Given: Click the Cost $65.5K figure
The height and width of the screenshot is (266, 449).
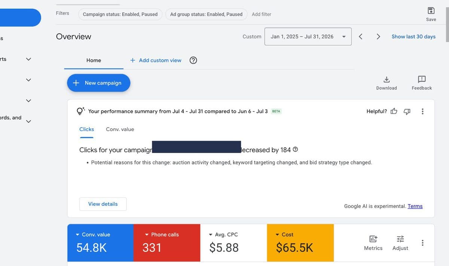Looking at the screenshot, I should 294,248.
